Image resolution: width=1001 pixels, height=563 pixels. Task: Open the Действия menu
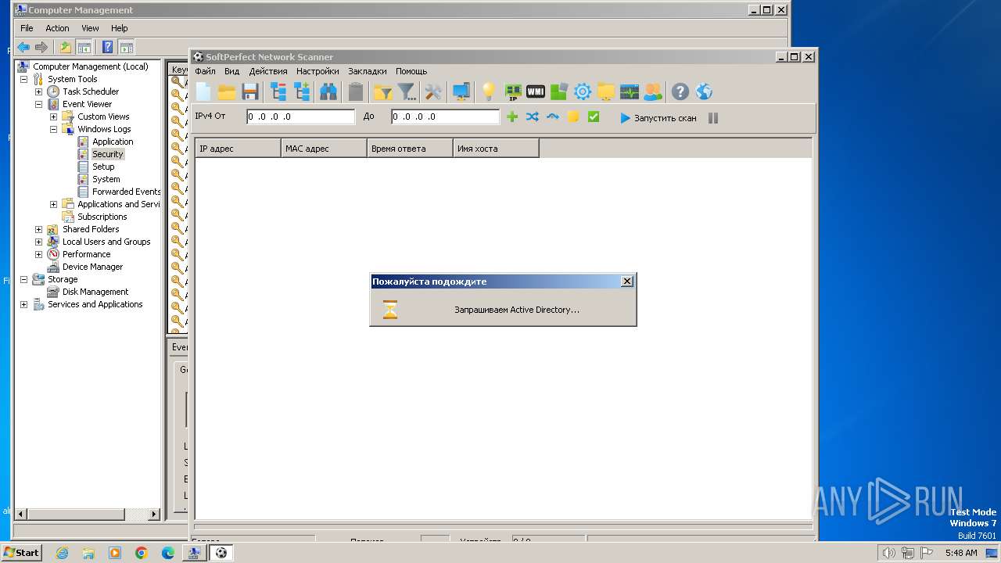(268, 71)
